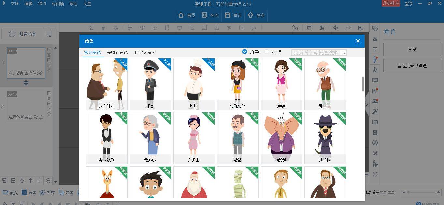Select the 动作 radio option
This screenshot has width=444, height=205.
[x=267, y=52]
